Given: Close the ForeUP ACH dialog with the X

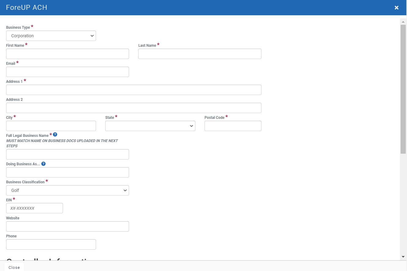Looking at the screenshot, I should coord(397,8).
